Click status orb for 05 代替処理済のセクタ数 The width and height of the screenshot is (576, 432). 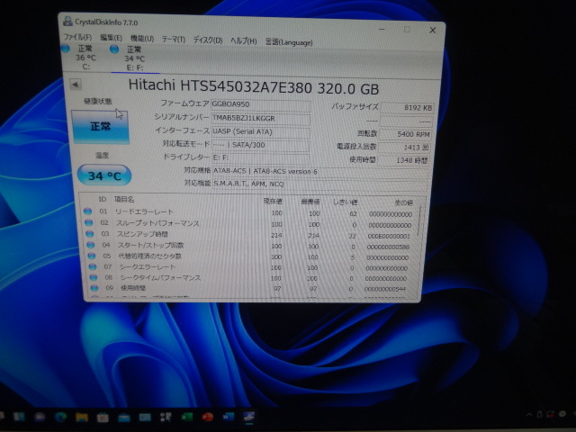tap(92, 256)
